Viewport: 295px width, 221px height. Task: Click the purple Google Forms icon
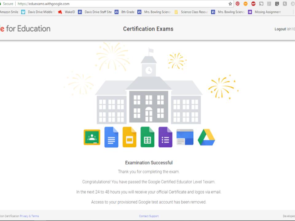coord(165,137)
